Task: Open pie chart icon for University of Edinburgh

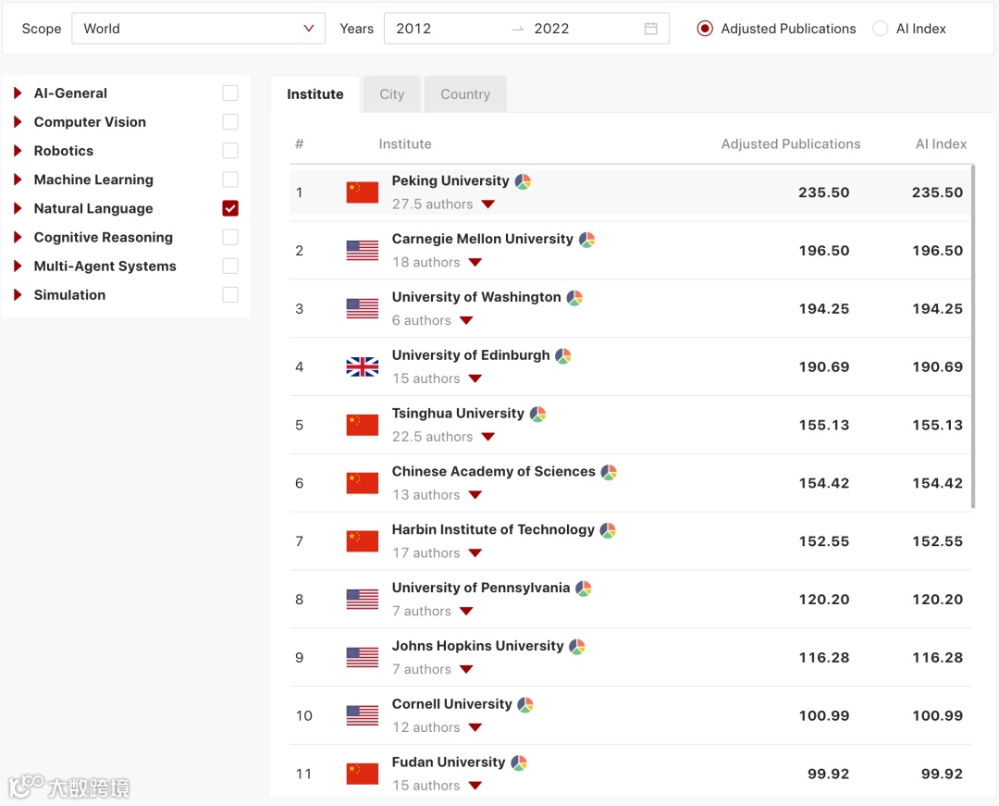Action: 563,355
